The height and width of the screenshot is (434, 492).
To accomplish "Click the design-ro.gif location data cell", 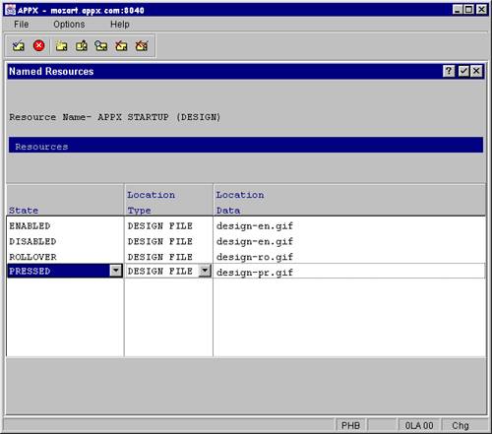I will coord(349,257).
